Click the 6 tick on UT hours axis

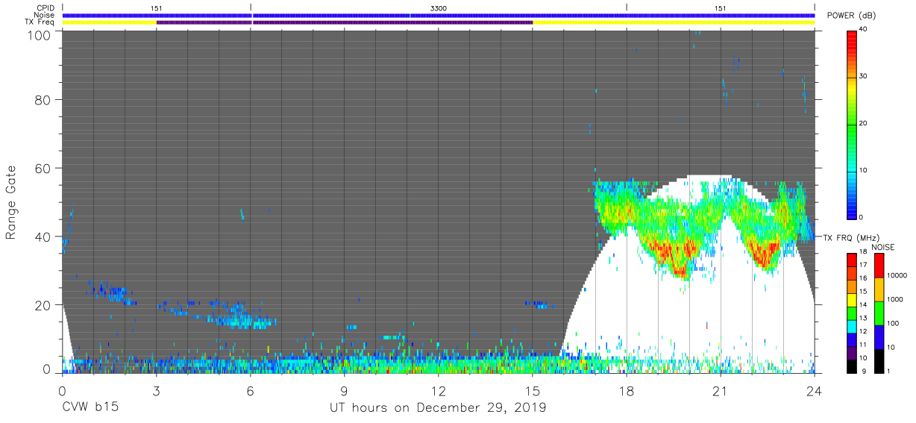point(251,390)
